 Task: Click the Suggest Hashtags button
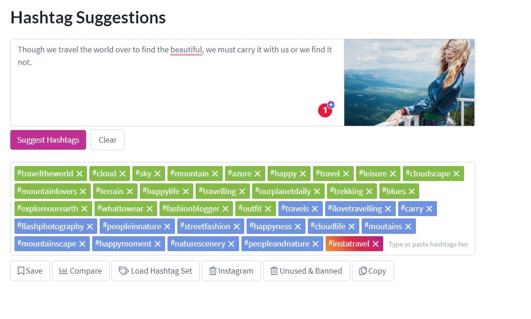pyautogui.click(x=48, y=140)
